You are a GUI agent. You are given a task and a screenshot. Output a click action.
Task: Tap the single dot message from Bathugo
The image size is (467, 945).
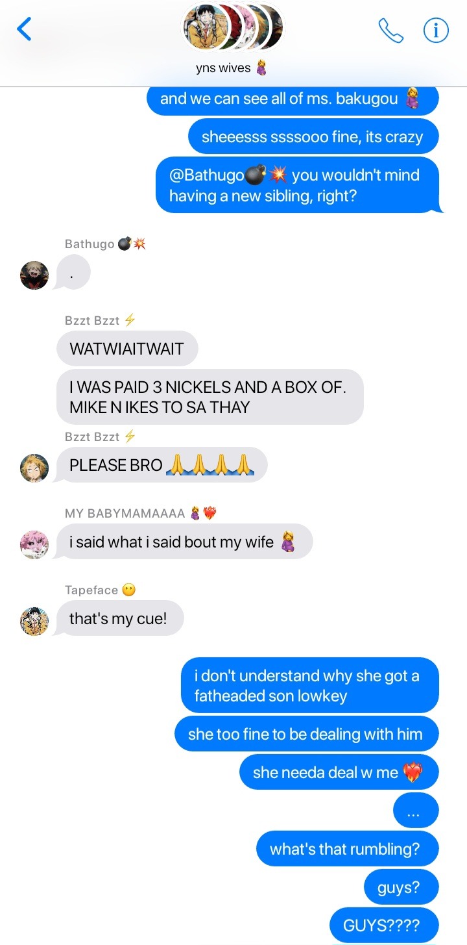click(72, 273)
